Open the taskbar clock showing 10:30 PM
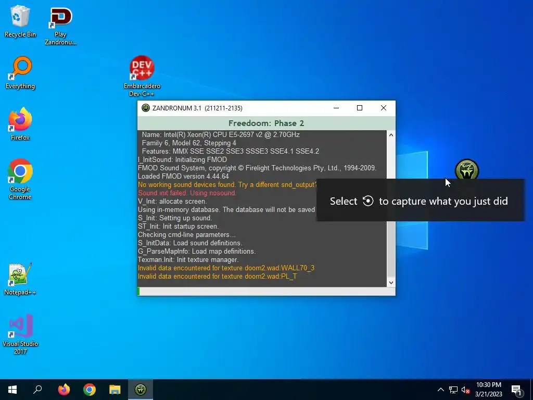 pyautogui.click(x=488, y=390)
